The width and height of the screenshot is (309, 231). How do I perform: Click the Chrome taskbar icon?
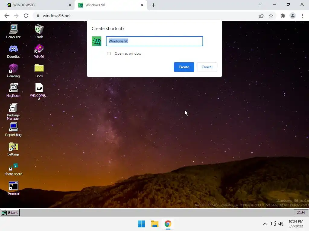[x=168, y=224]
